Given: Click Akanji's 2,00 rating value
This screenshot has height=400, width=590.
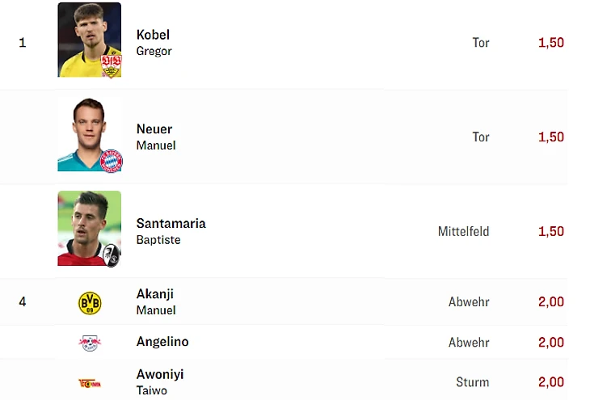Looking at the screenshot, I should 550,302.
